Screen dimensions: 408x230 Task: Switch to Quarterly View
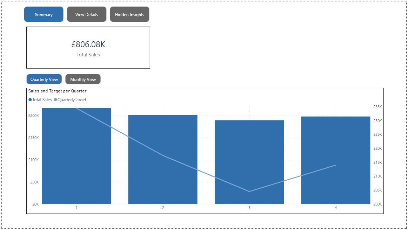click(44, 79)
